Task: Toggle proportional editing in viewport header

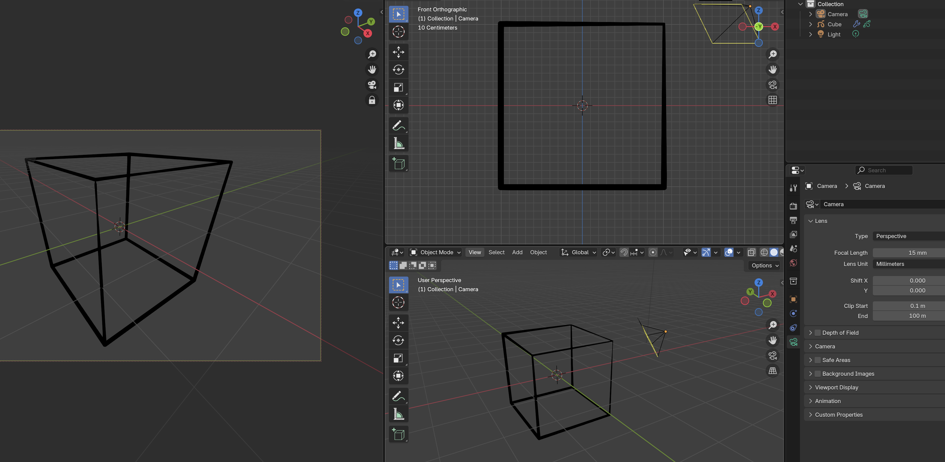Action: coord(653,253)
